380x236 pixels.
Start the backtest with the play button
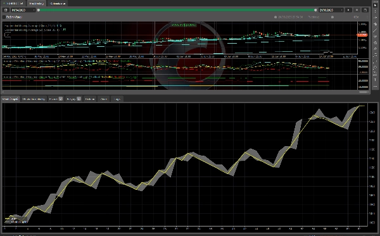click(x=348, y=10)
